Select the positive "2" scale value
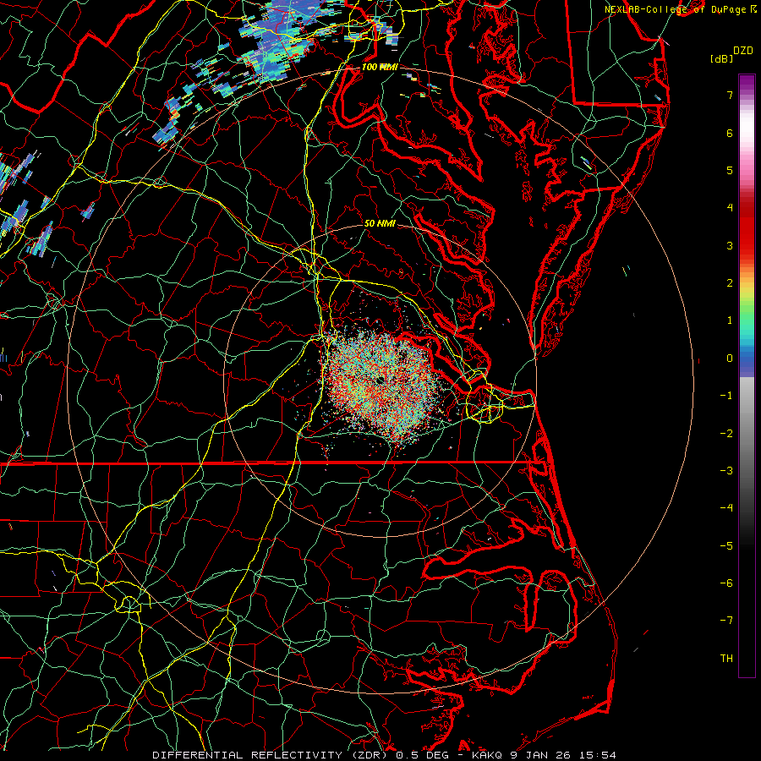 pyautogui.click(x=730, y=283)
